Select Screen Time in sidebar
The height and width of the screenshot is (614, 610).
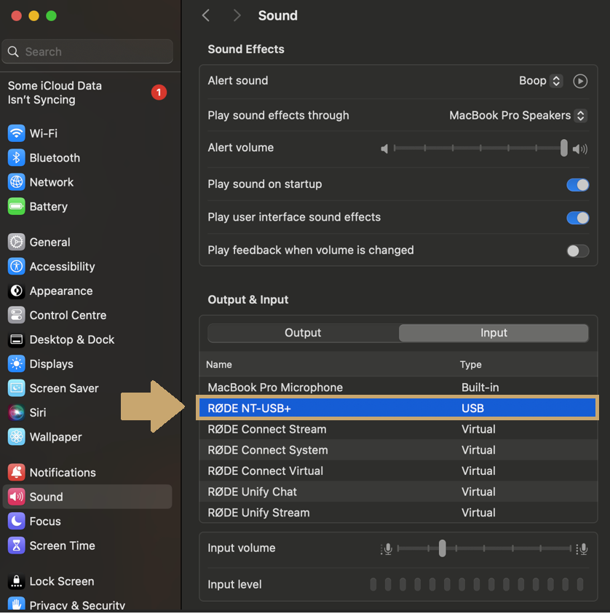coord(62,546)
